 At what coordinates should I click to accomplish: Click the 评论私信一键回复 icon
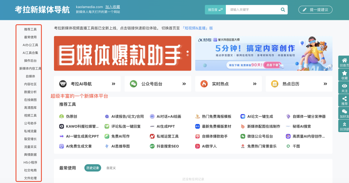[107, 126]
